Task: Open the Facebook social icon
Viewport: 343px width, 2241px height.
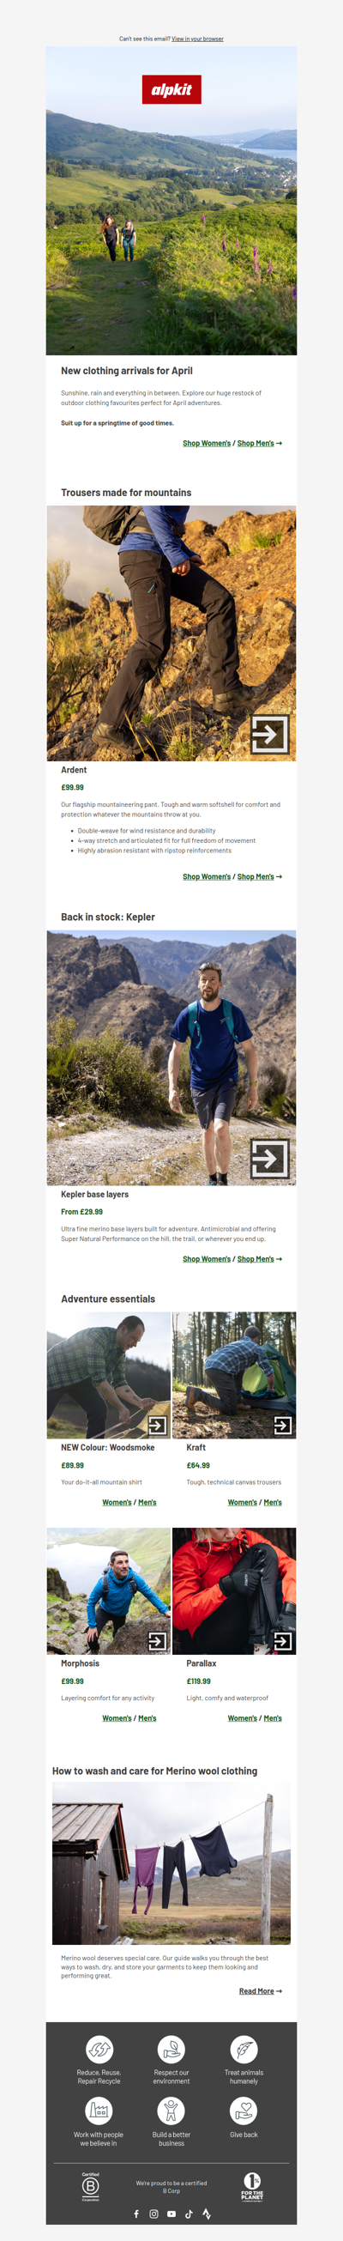Action: click(136, 2214)
